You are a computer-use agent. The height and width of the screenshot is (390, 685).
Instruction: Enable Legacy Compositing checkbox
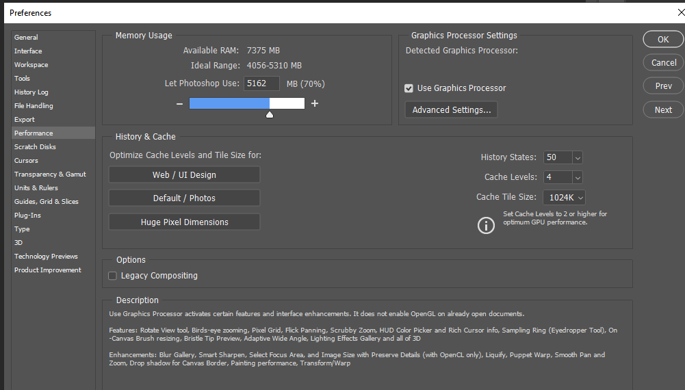pos(113,276)
